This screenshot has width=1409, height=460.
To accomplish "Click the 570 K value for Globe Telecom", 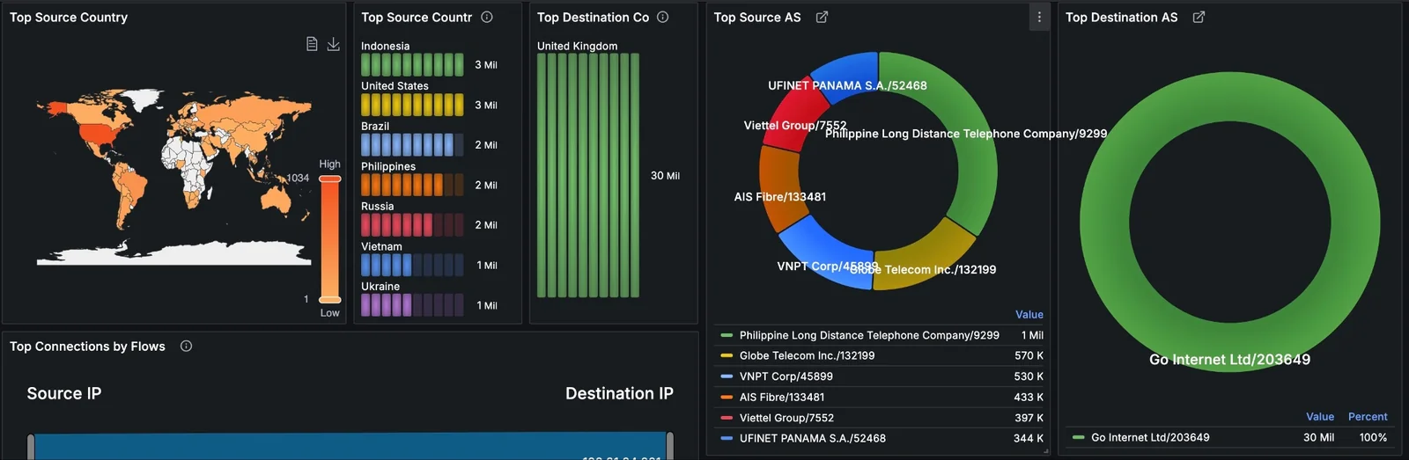I will pos(1029,355).
